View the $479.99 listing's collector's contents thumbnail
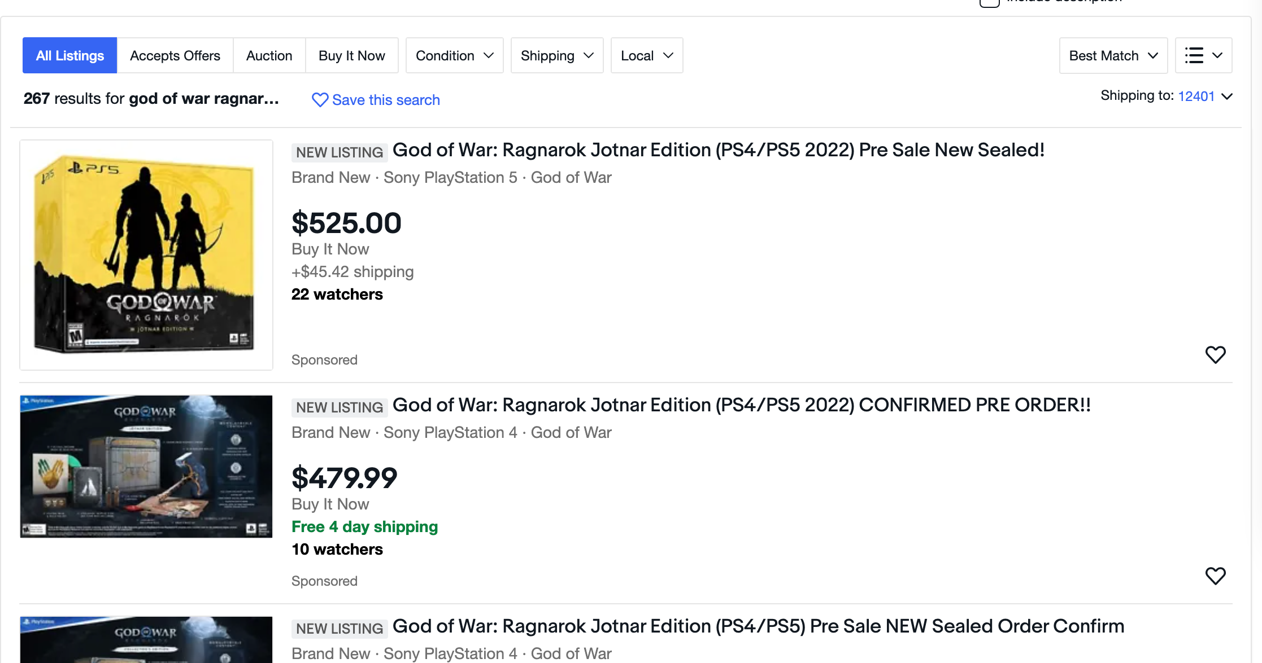The image size is (1262, 663). 146,467
